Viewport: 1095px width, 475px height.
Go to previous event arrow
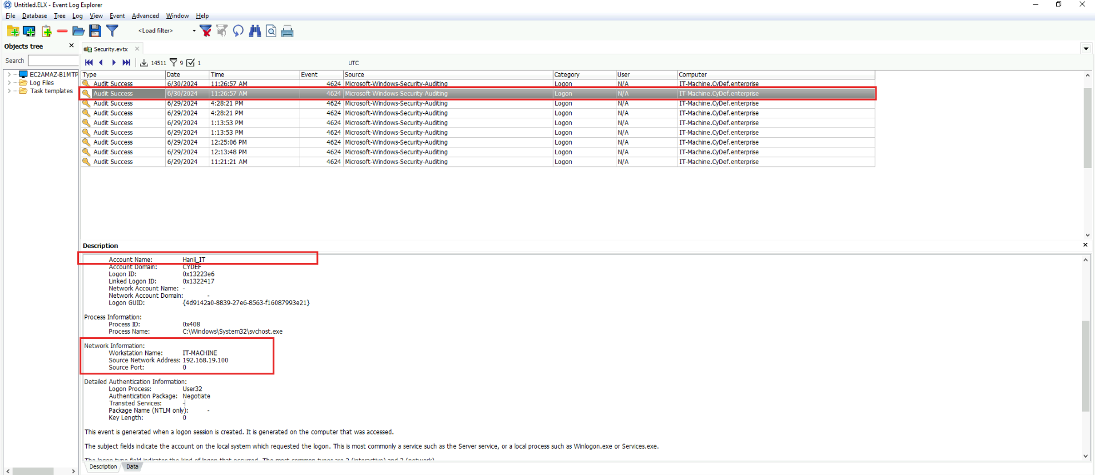(101, 63)
